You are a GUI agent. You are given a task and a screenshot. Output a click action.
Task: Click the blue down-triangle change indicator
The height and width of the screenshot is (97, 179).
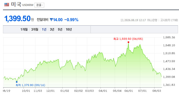[51, 20]
